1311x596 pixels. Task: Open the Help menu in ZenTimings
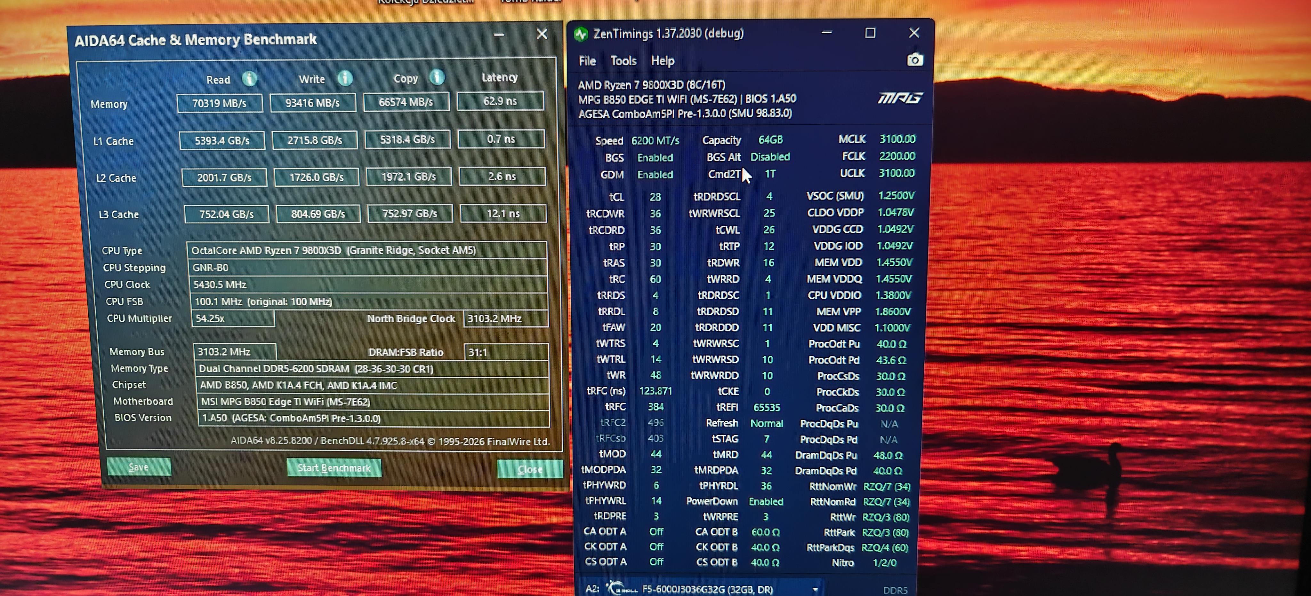(662, 61)
